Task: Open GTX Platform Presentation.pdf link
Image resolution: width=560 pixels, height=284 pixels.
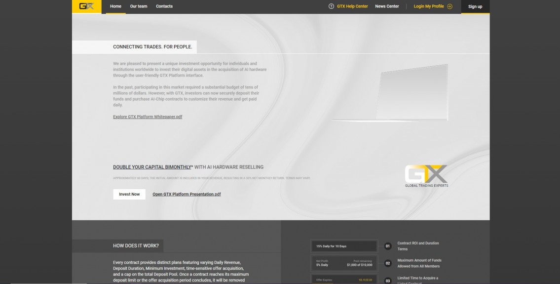Action: [x=187, y=194]
